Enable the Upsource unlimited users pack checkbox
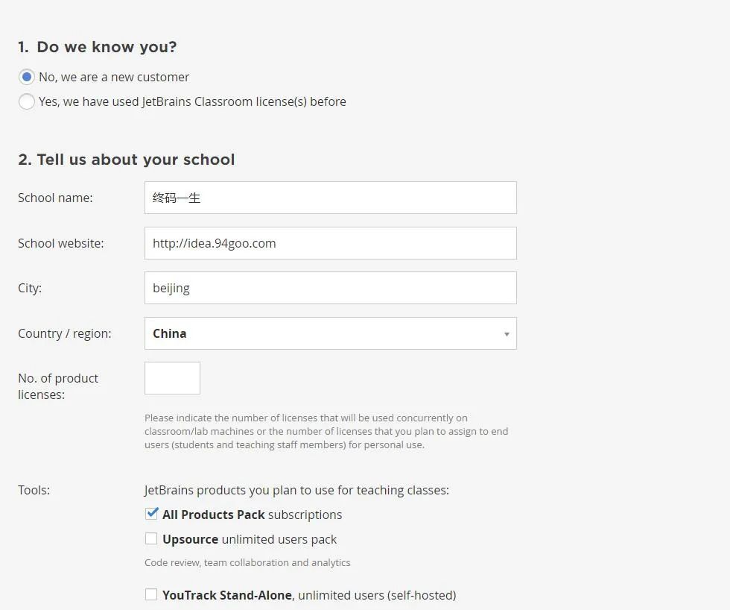Viewport: 730px width, 610px height. 151,538
